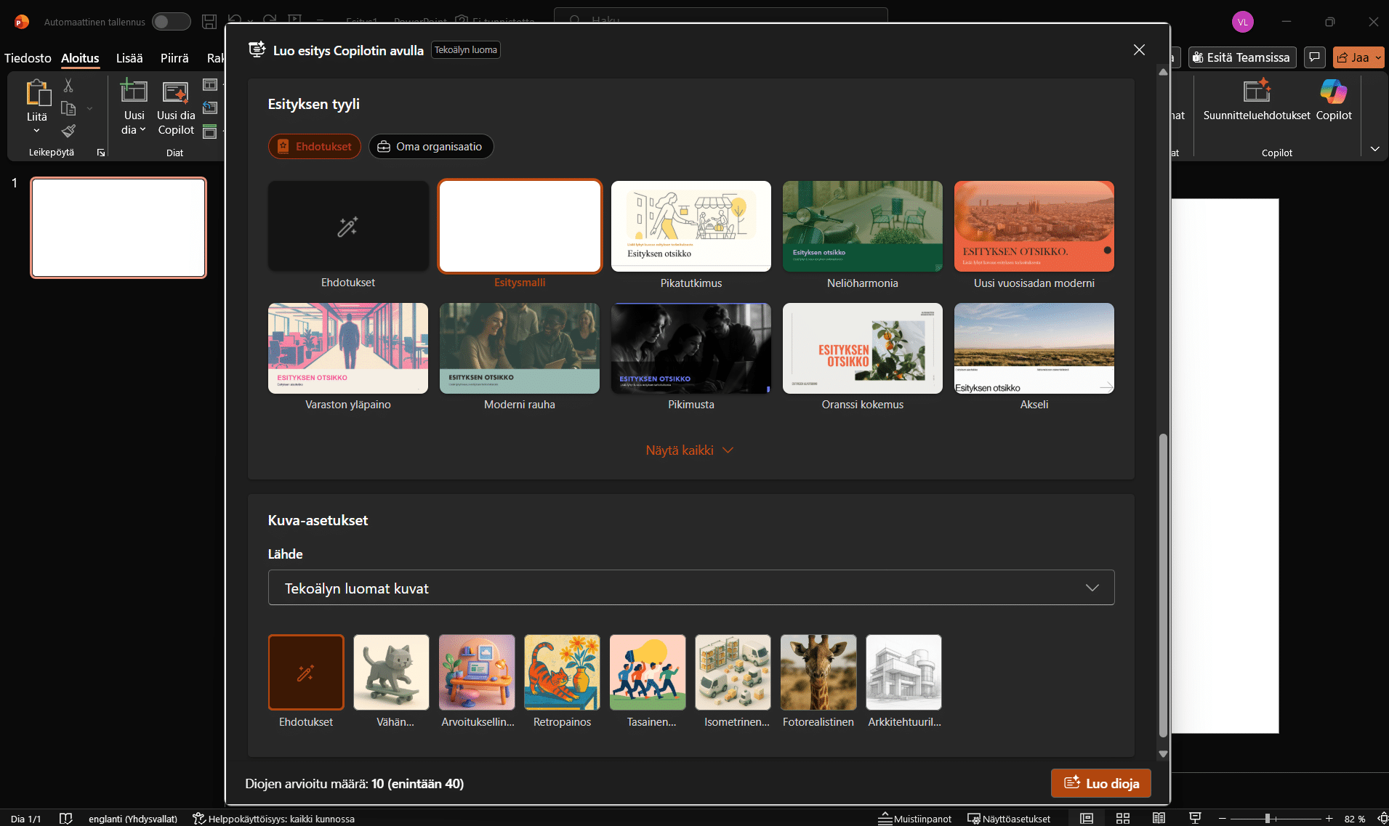Open the Jaa share dropdown arrow

(x=1378, y=57)
